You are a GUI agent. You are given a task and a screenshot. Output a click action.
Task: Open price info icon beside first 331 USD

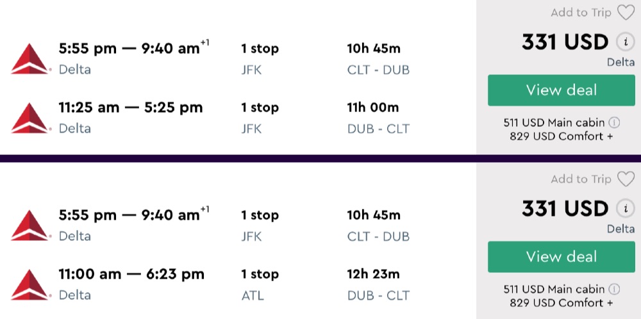[x=625, y=42]
